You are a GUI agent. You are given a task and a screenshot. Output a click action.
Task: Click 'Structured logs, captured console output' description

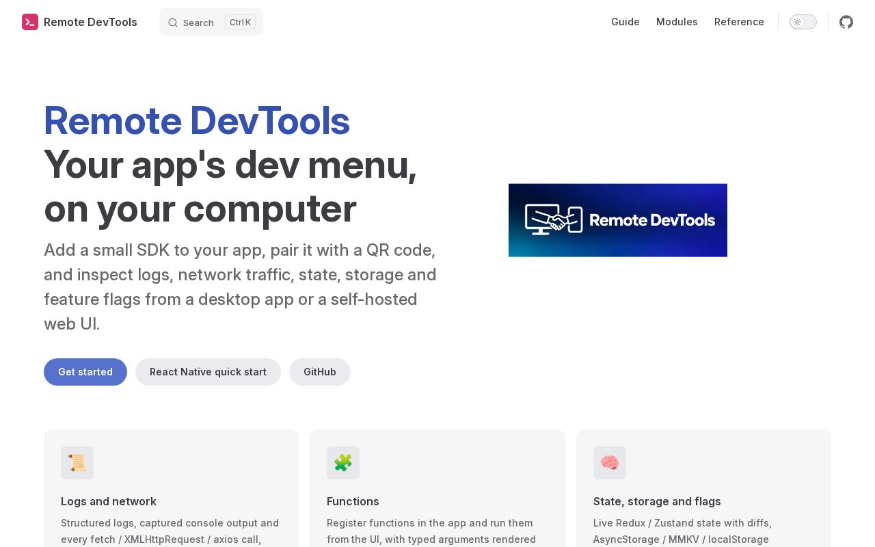point(170,531)
